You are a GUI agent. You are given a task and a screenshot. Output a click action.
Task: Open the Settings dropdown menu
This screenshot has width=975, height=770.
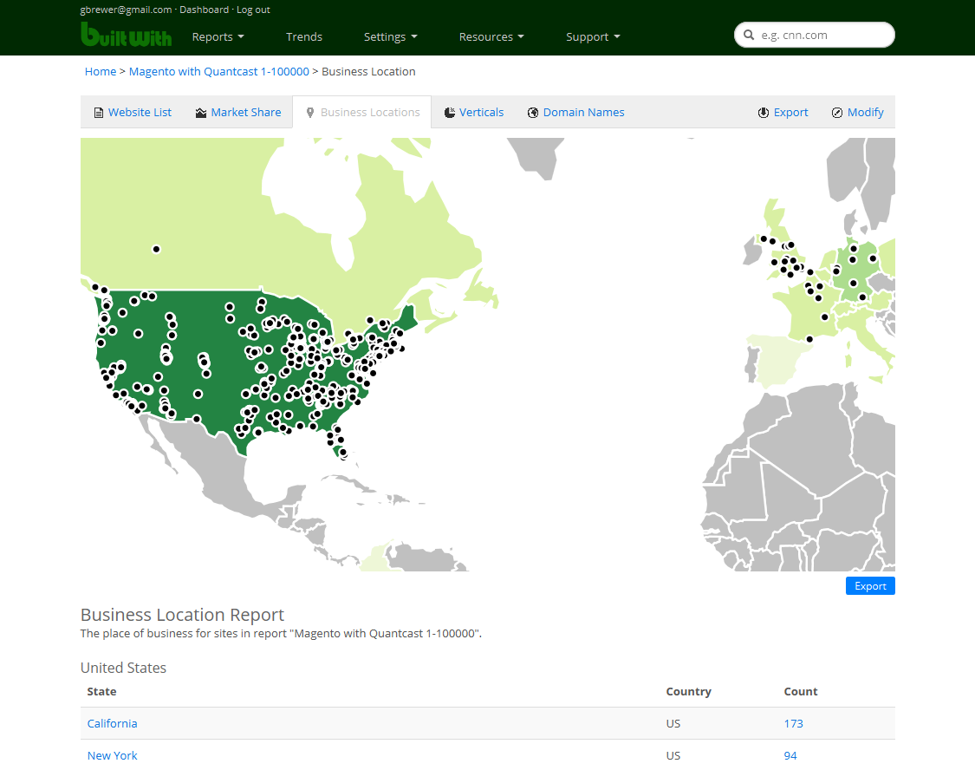(x=391, y=36)
